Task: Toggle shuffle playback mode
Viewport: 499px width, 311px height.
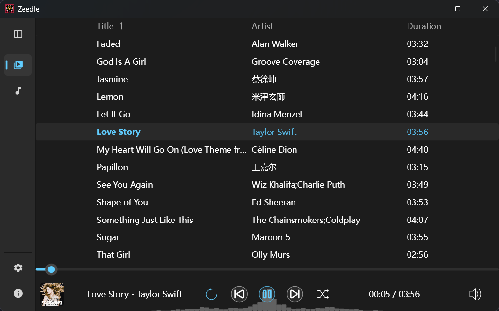Action: click(x=323, y=294)
